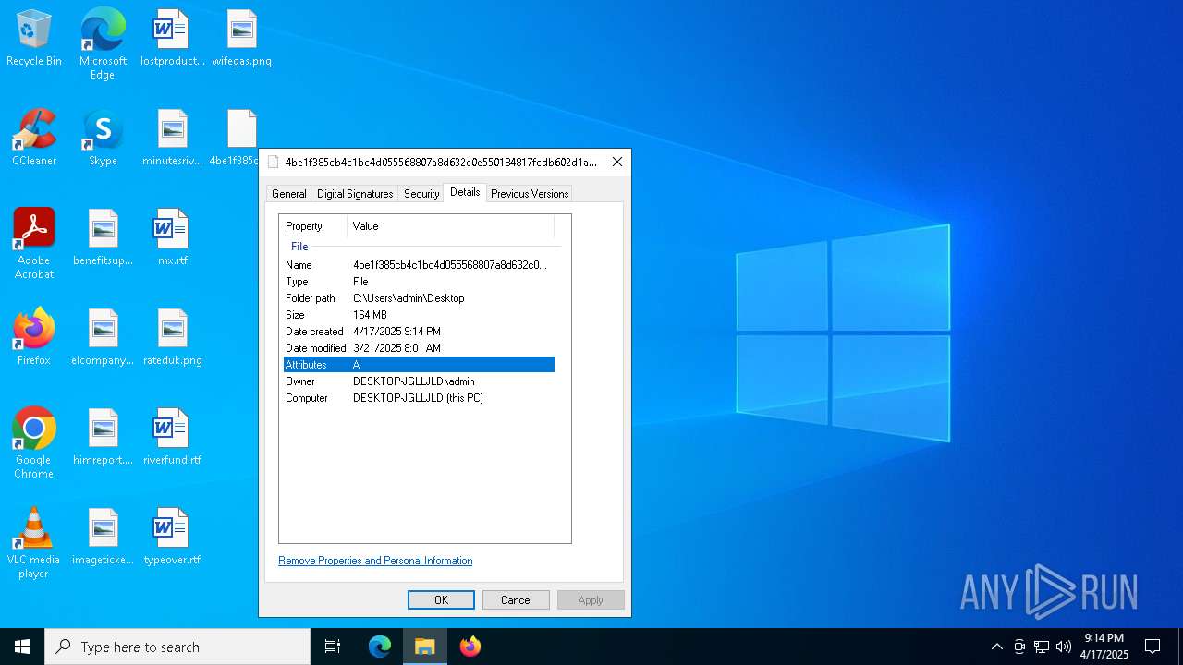Select the riverfund.rtf document icon

172,437
